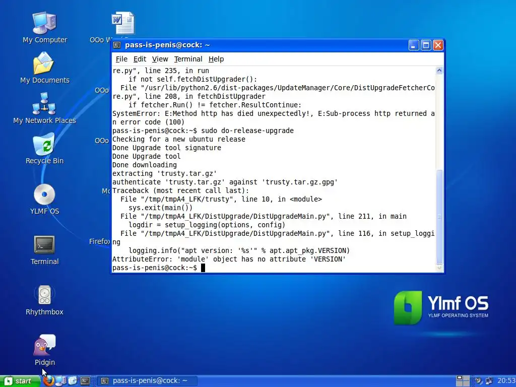Click the terminal vertical scrollbar thumb
This screenshot has width=516, height=387.
[x=439, y=217]
